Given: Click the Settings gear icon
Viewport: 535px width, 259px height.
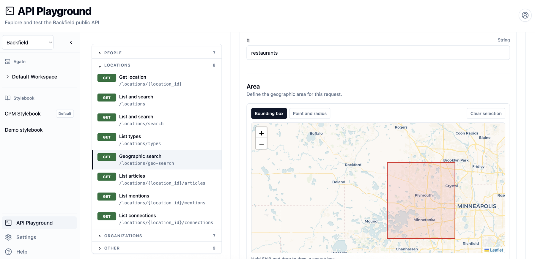Looking at the screenshot, I should tap(8, 237).
